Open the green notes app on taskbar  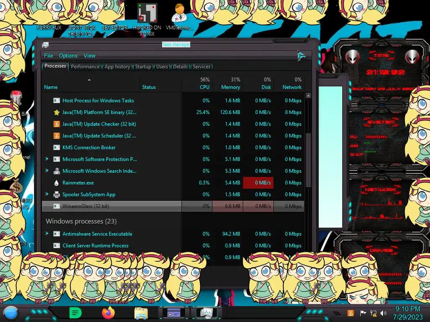coord(76,313)
